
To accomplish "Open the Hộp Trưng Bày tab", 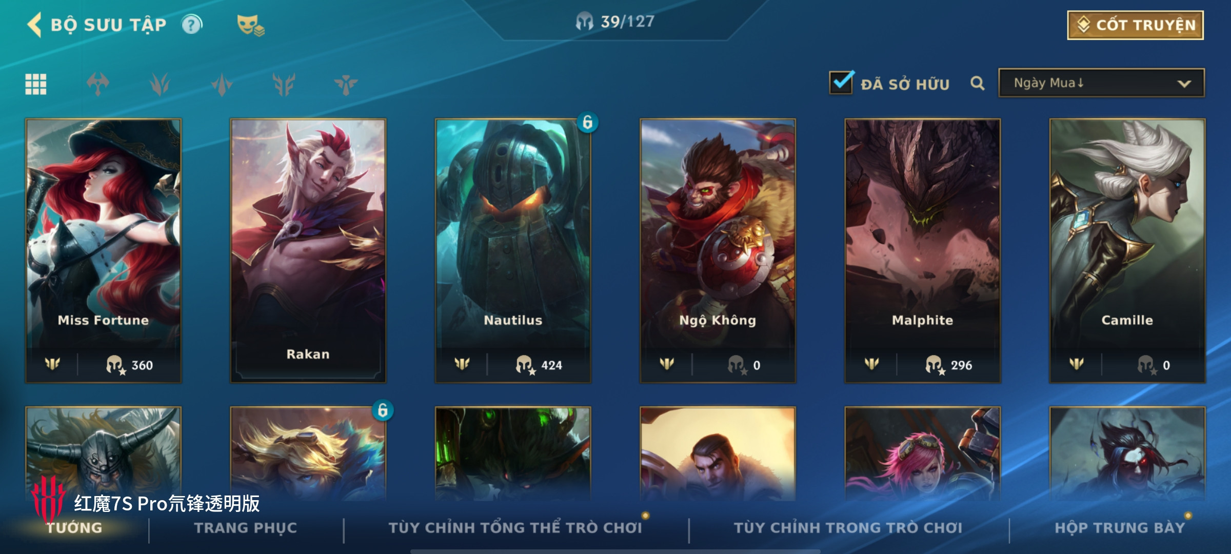I will pyautogui.click(x=1120, y=528).
